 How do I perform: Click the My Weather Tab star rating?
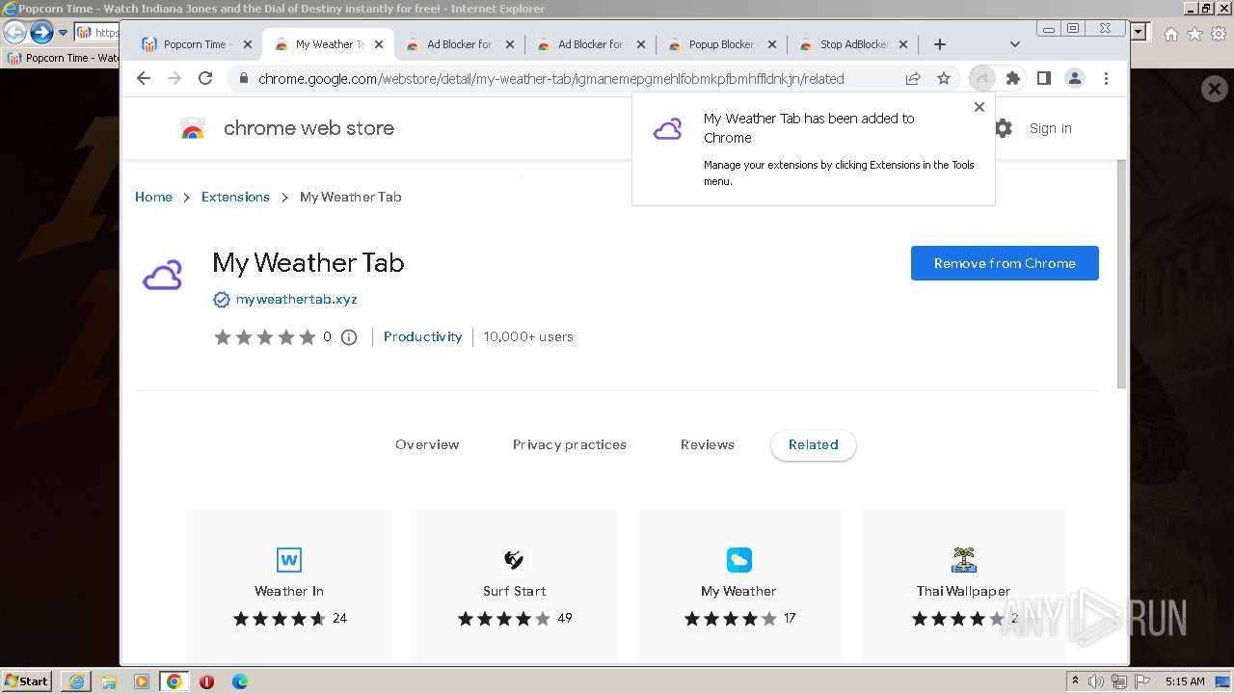[264, 336]
